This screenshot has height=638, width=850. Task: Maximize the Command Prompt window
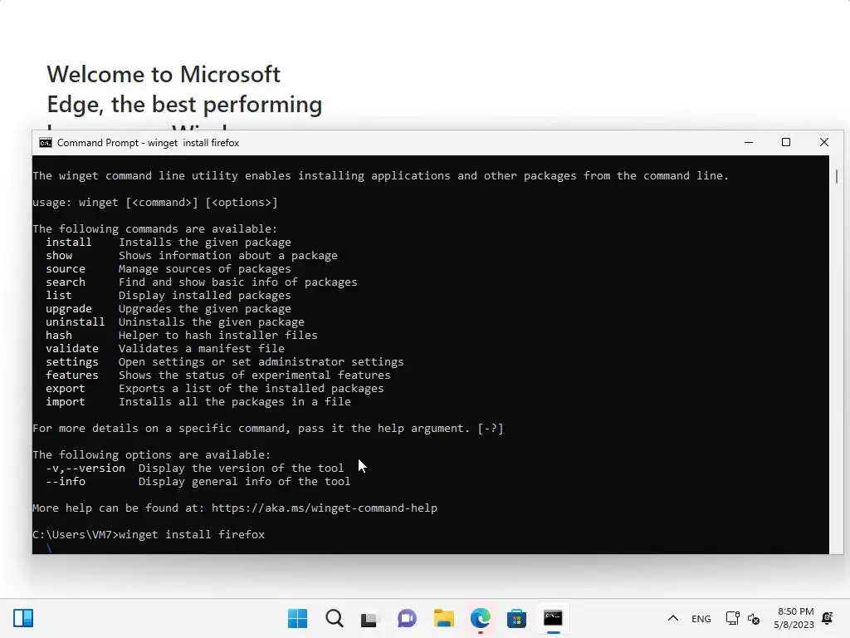coord(786,142)
